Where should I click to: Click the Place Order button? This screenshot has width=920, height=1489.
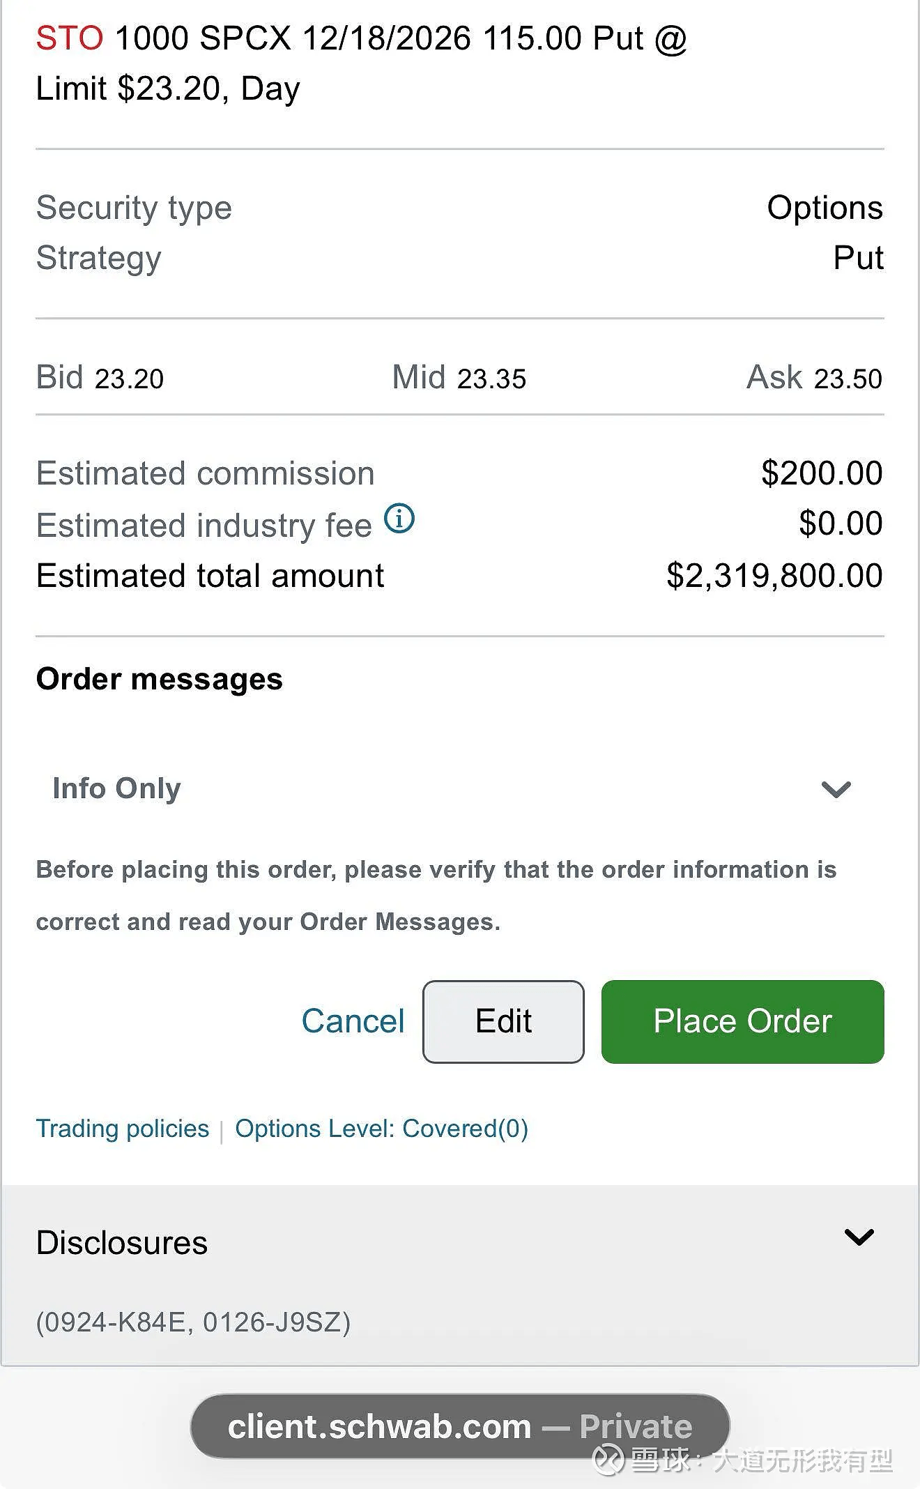(x=742, y=1022)
